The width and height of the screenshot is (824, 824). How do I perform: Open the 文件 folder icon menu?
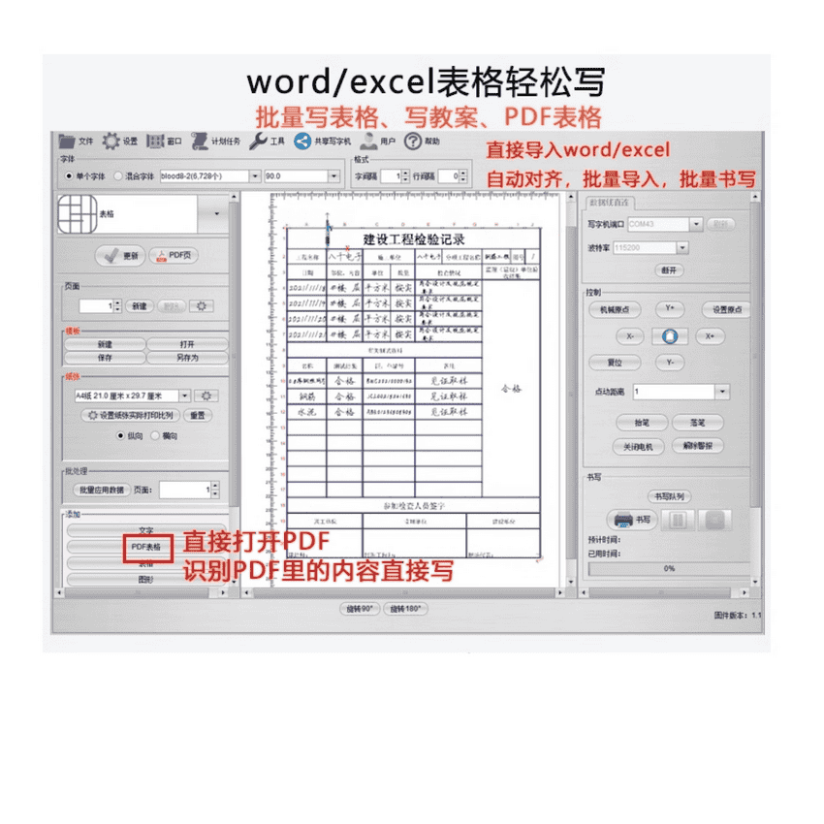tap(76, 141)
